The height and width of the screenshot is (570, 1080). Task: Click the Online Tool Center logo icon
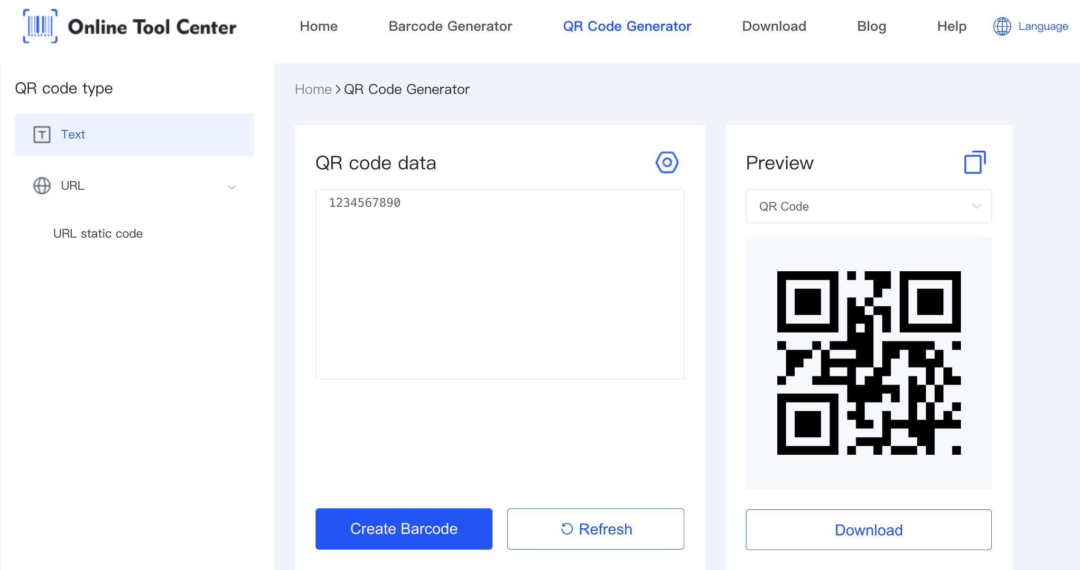tap(39, 26)
